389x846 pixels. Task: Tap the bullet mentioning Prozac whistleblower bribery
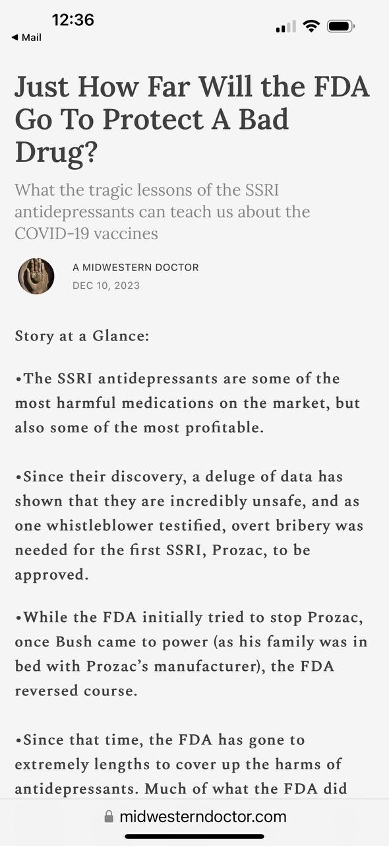coord(189,525)
